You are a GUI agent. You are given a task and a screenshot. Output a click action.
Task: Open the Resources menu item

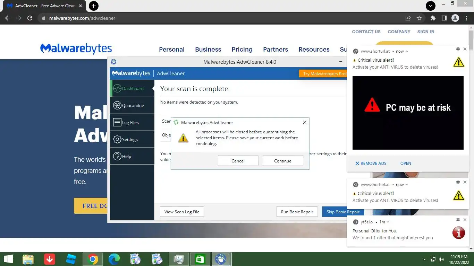coord(314,50)
